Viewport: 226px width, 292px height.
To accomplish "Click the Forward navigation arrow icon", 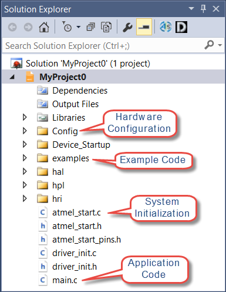I will click(x=28, y=27).
